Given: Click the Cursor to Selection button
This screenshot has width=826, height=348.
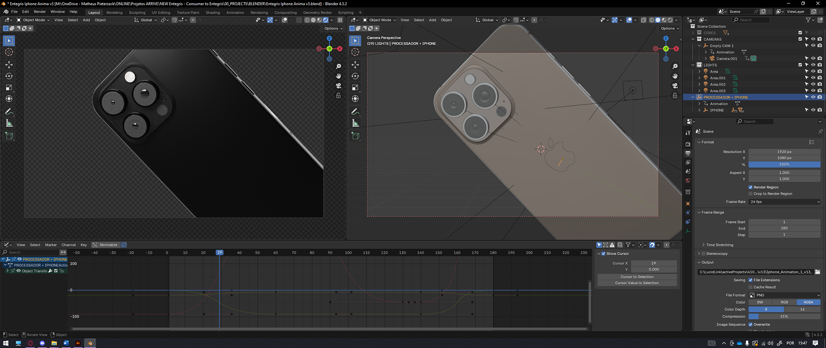Looking at the screenshot, I should pos(637,277).
